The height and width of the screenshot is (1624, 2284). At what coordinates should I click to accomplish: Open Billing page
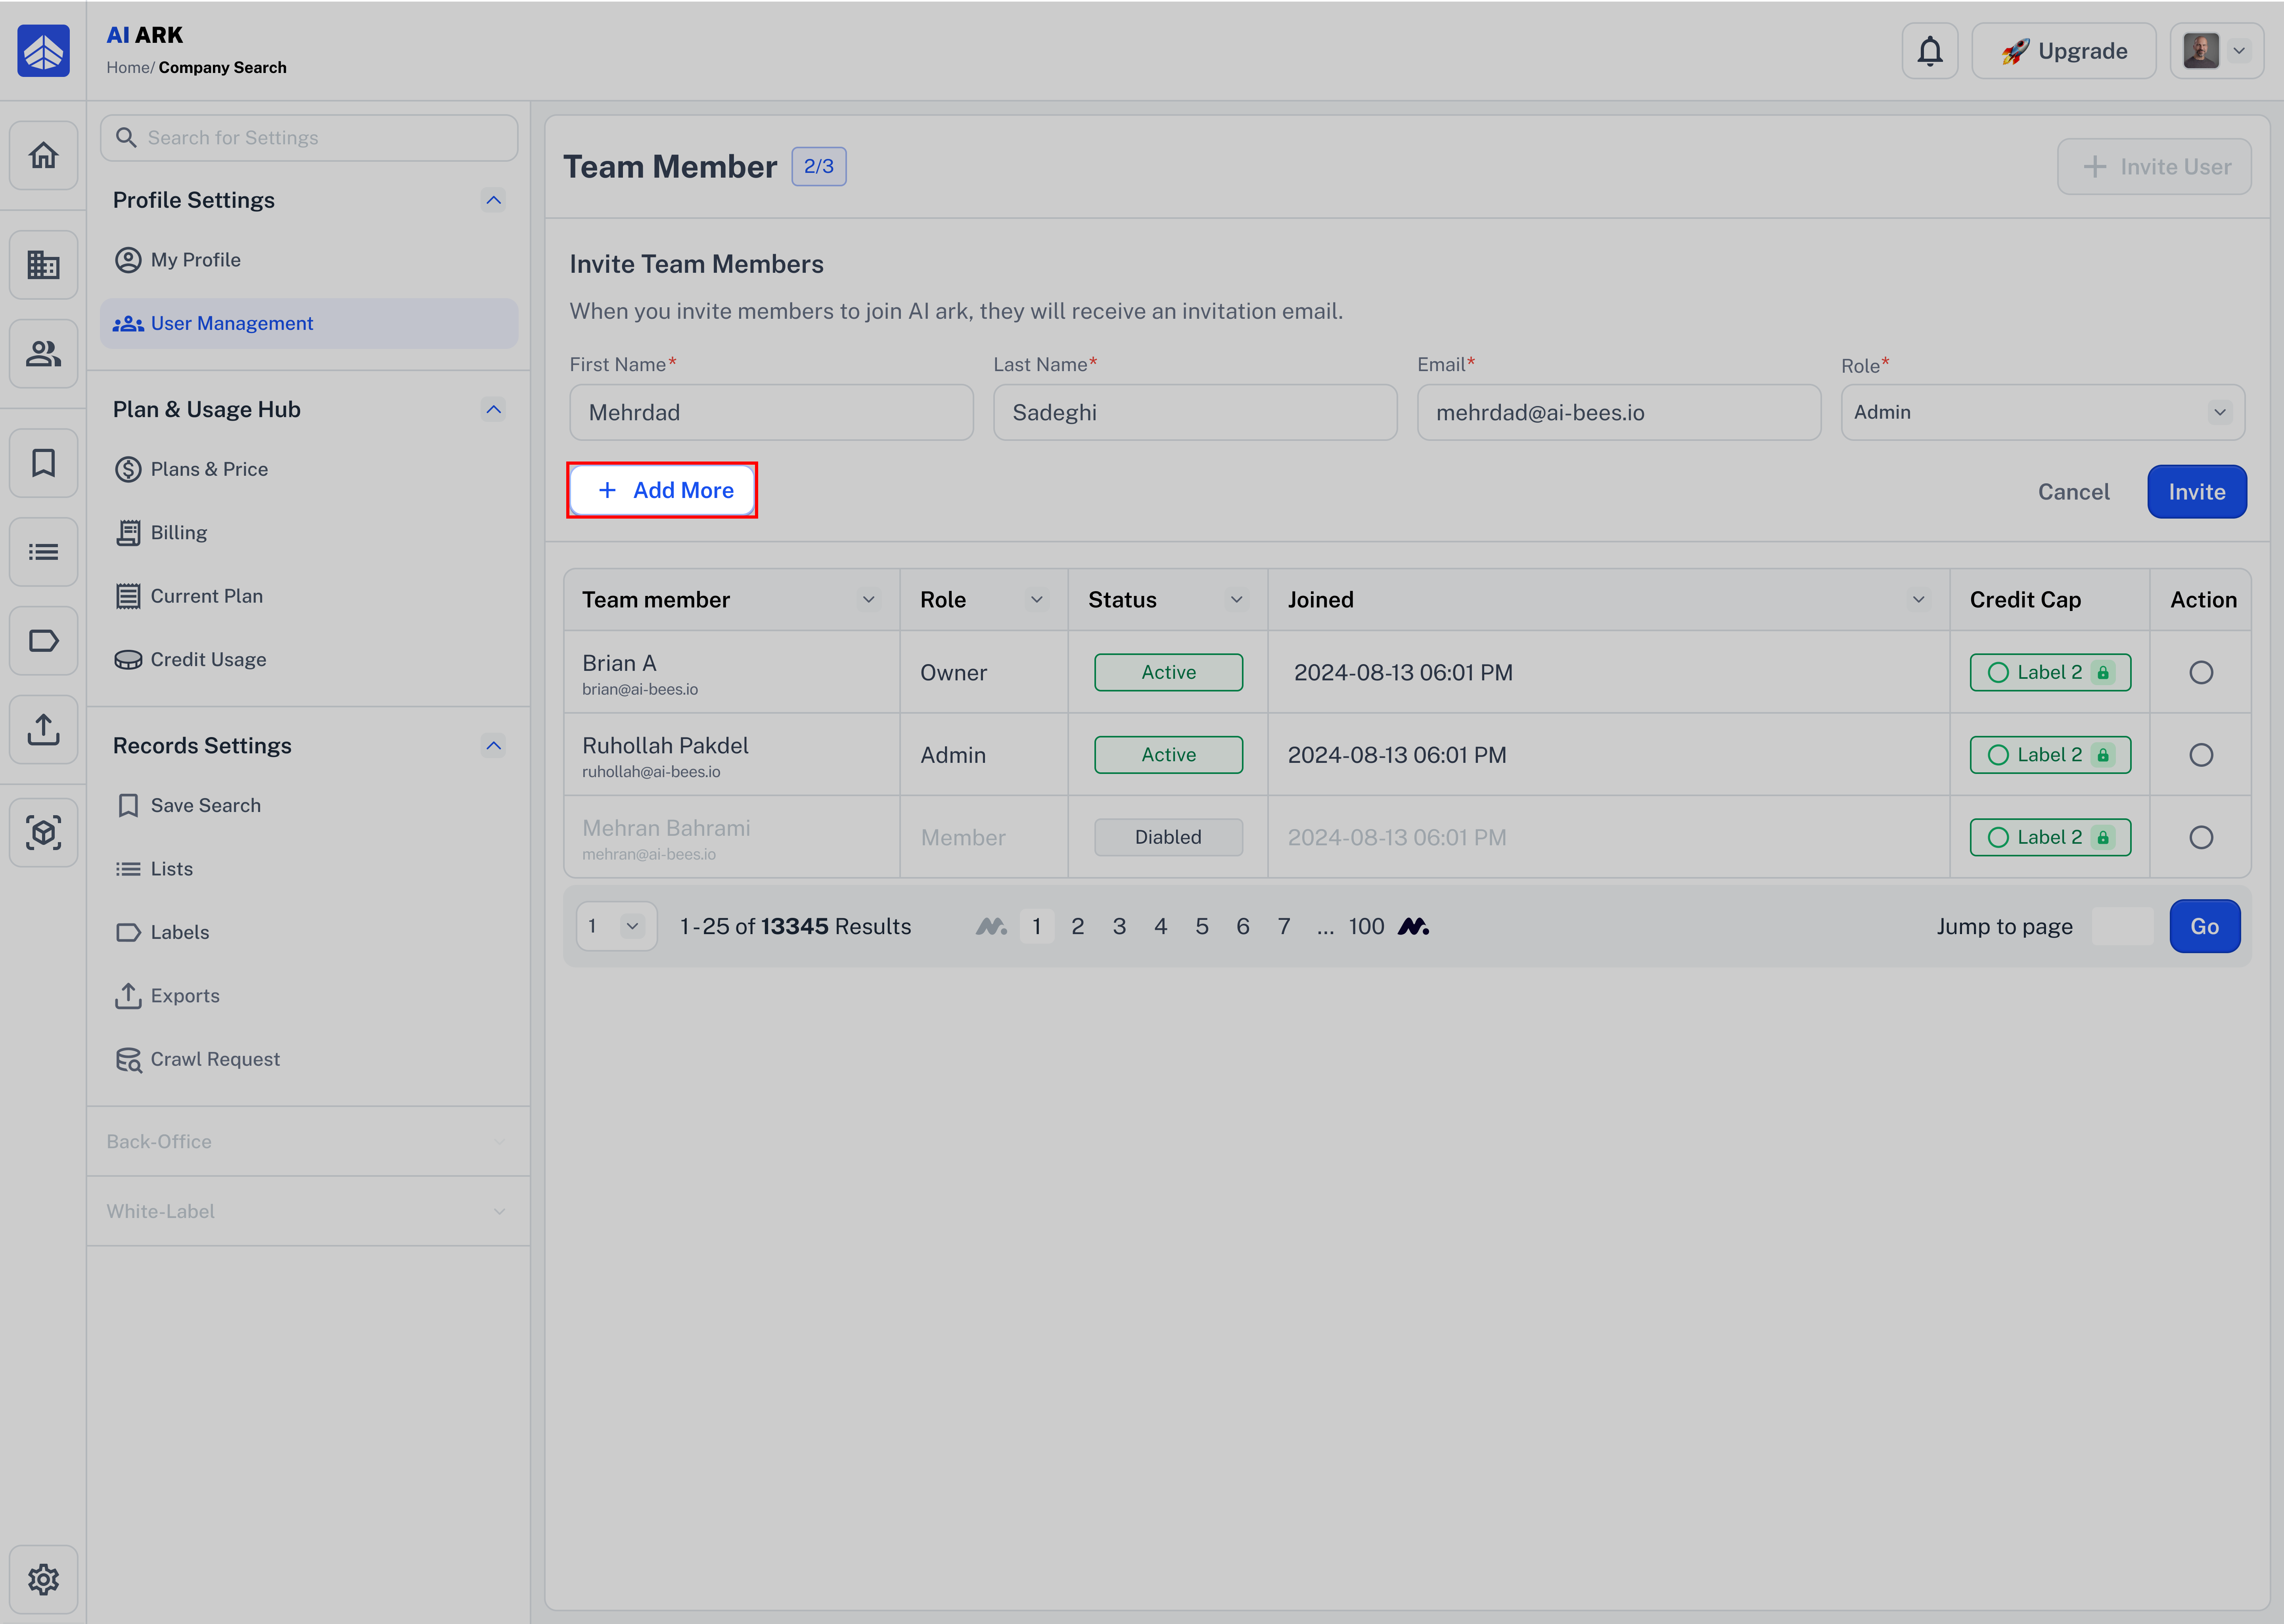[x=308, y=533]
